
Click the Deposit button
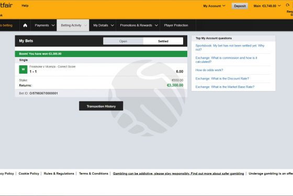click(x=240, y=6)
